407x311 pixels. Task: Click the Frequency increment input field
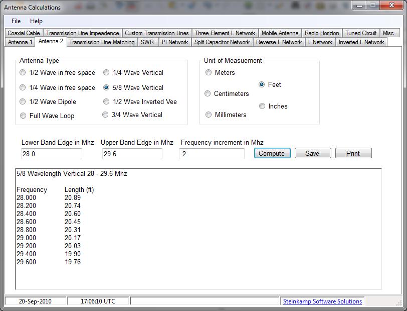click(x=212, y=154)
